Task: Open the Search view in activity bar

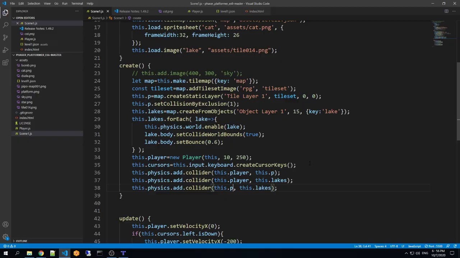Action: tap(5, 25)
